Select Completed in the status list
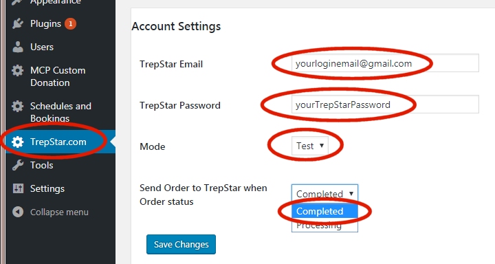 pos(324,211)
